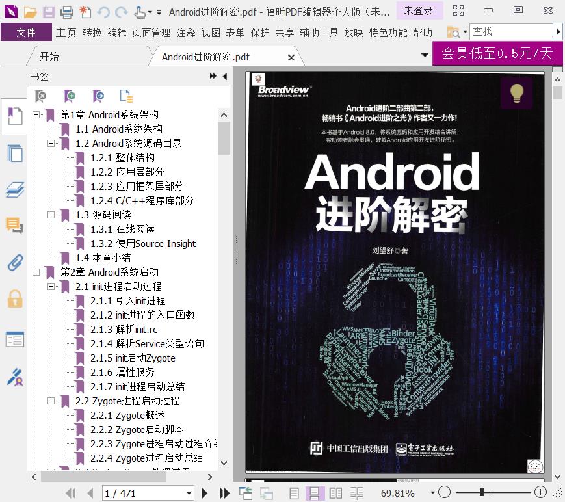Click the 未登录 login button
Viewport: 565px width, 502px height.
[x=419, y=10]
